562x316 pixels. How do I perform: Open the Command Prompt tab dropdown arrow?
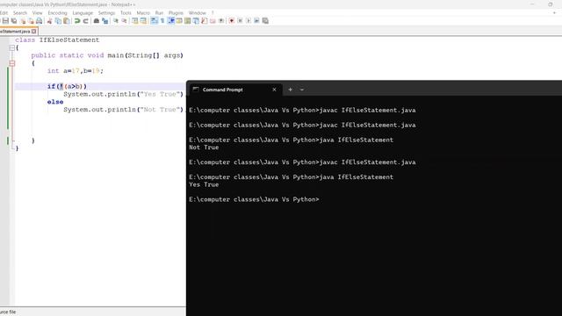[x=302, y=90]
